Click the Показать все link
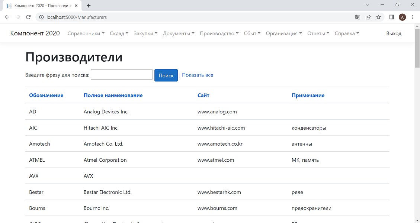Viewport: 420px width, 223px height. point(198,75)
